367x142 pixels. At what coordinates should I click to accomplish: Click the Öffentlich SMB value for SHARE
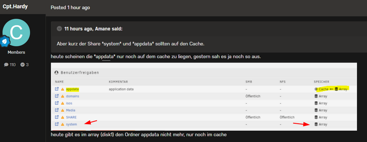(x=253, y=117)
